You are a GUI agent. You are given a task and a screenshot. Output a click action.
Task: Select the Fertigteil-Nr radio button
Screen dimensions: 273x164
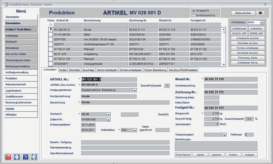pos(193,11)
